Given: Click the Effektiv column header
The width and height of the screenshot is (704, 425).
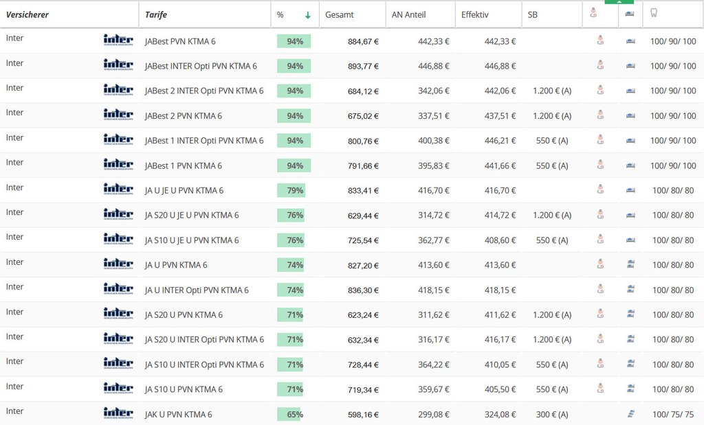Looking at the screenshot, I should pyautogui.click(x=475, y=14).
